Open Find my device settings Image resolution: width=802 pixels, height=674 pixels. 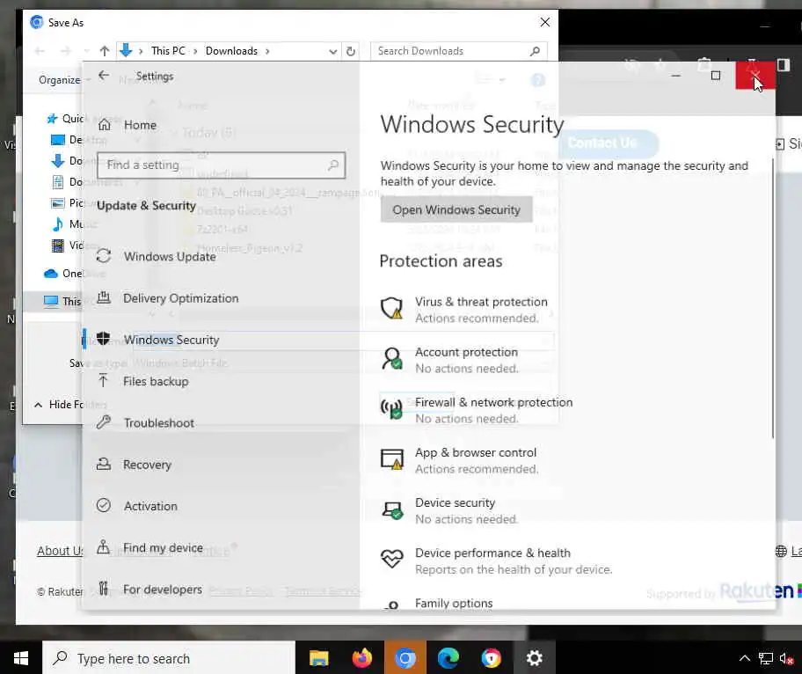click(163, 547)
